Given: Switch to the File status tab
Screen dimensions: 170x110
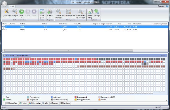Looking at the screenshot, I should 65,103.
